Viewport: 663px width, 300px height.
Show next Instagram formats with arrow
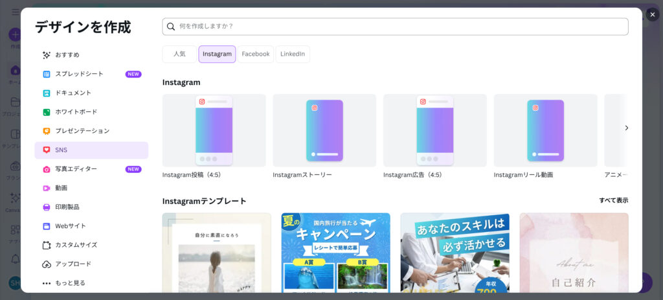(x=627, y=128)
